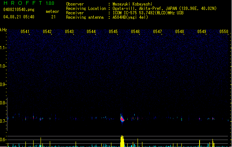The image size is (232, 147).
Task: Click the 0548 time marker
Action: (x=180, y=32)
